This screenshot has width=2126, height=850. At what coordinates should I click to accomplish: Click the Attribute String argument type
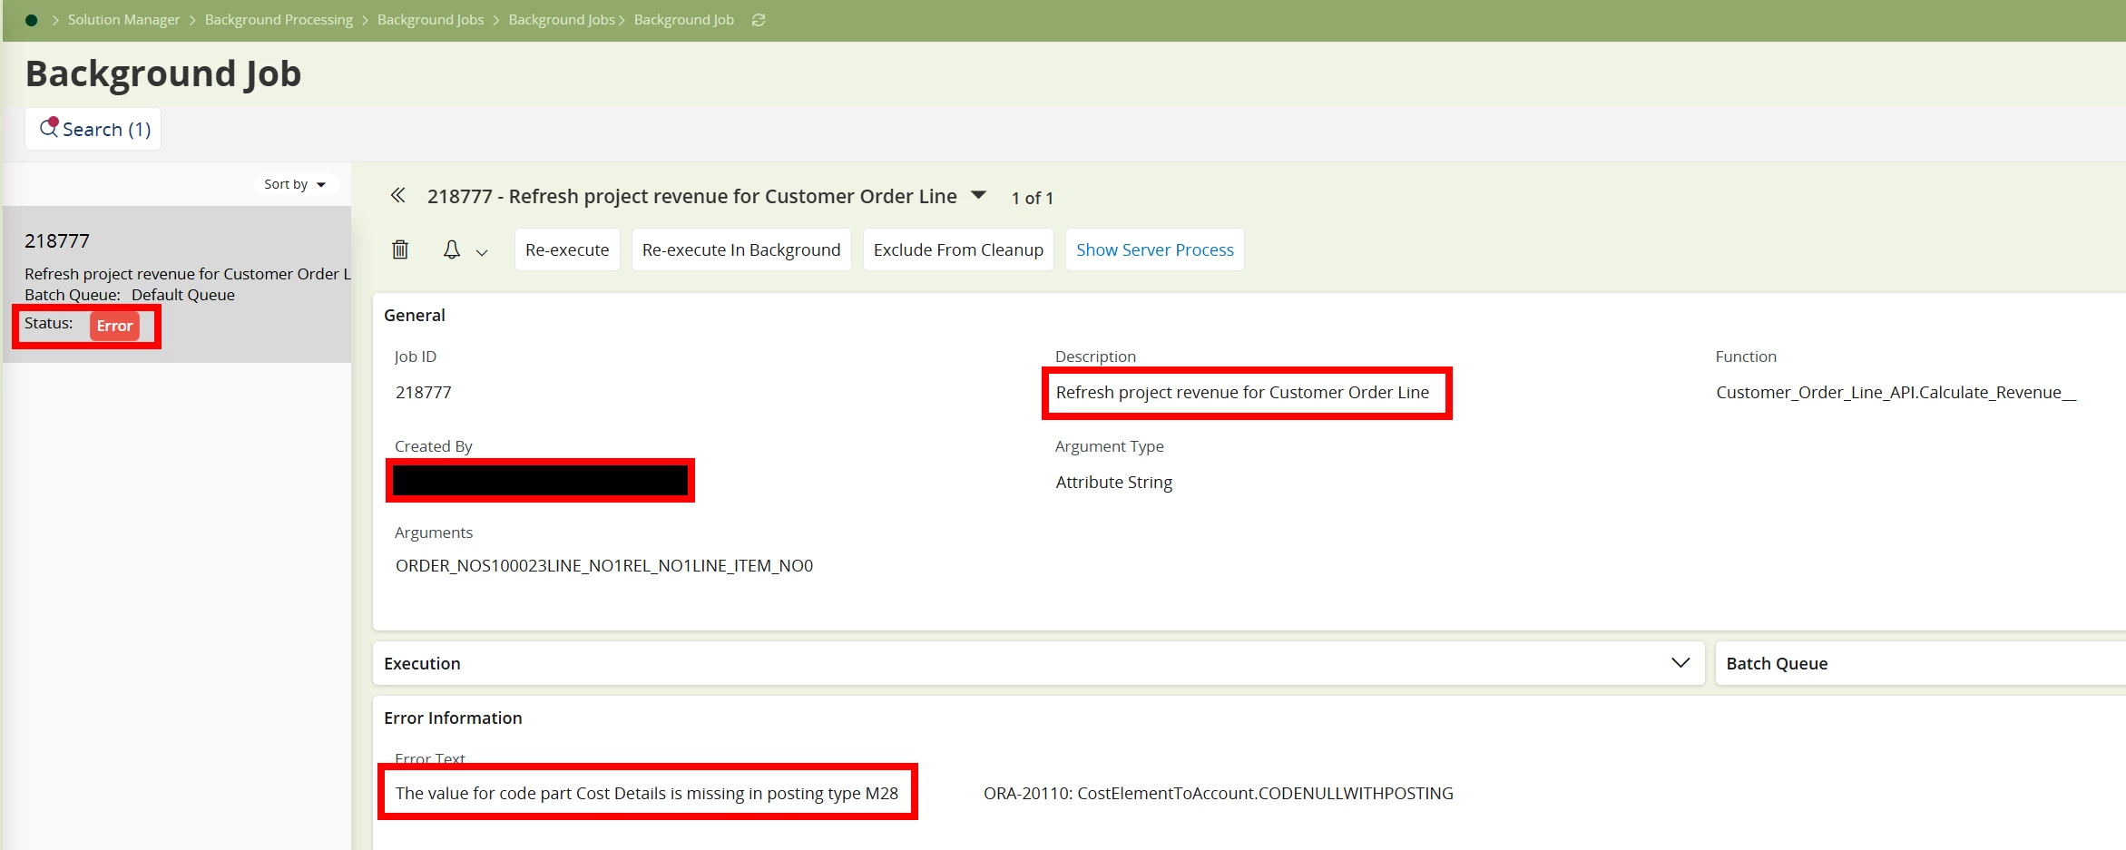pyautogui.click(x=1114, y=482)
